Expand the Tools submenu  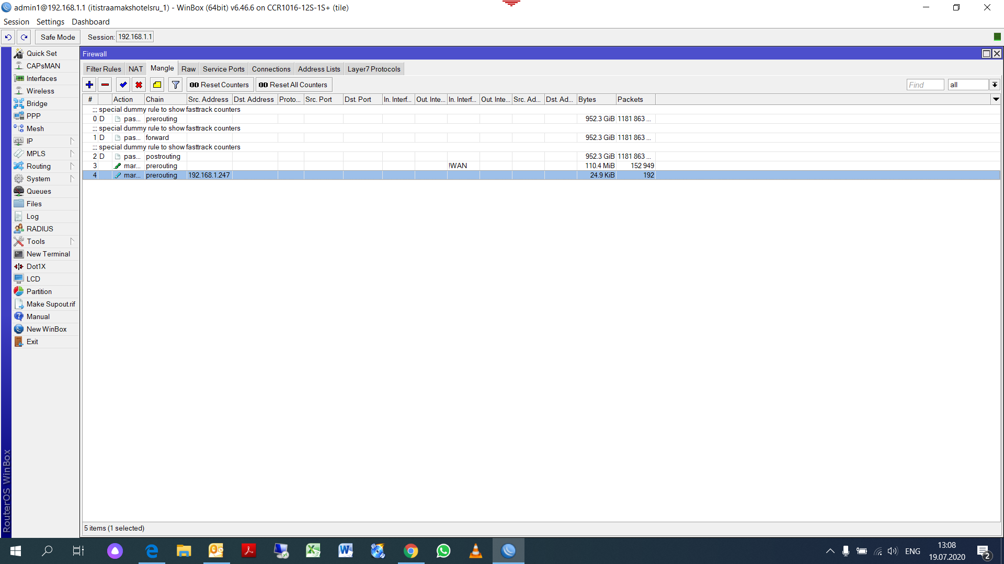click(x=45, y=241)
